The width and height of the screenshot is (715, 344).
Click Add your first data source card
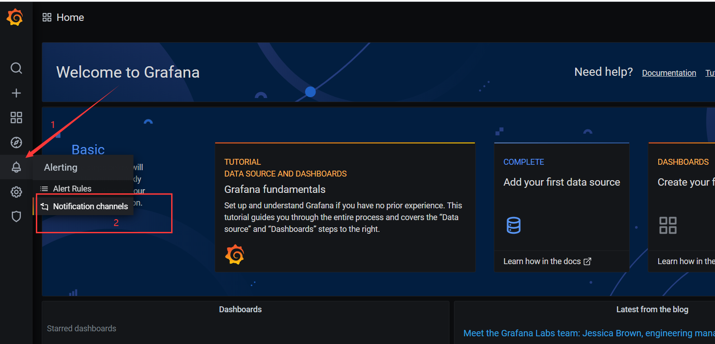(562, 182)
